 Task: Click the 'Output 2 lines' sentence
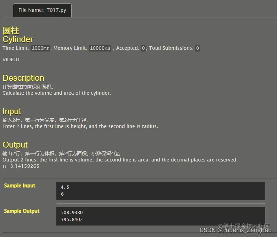click(120, 160)
